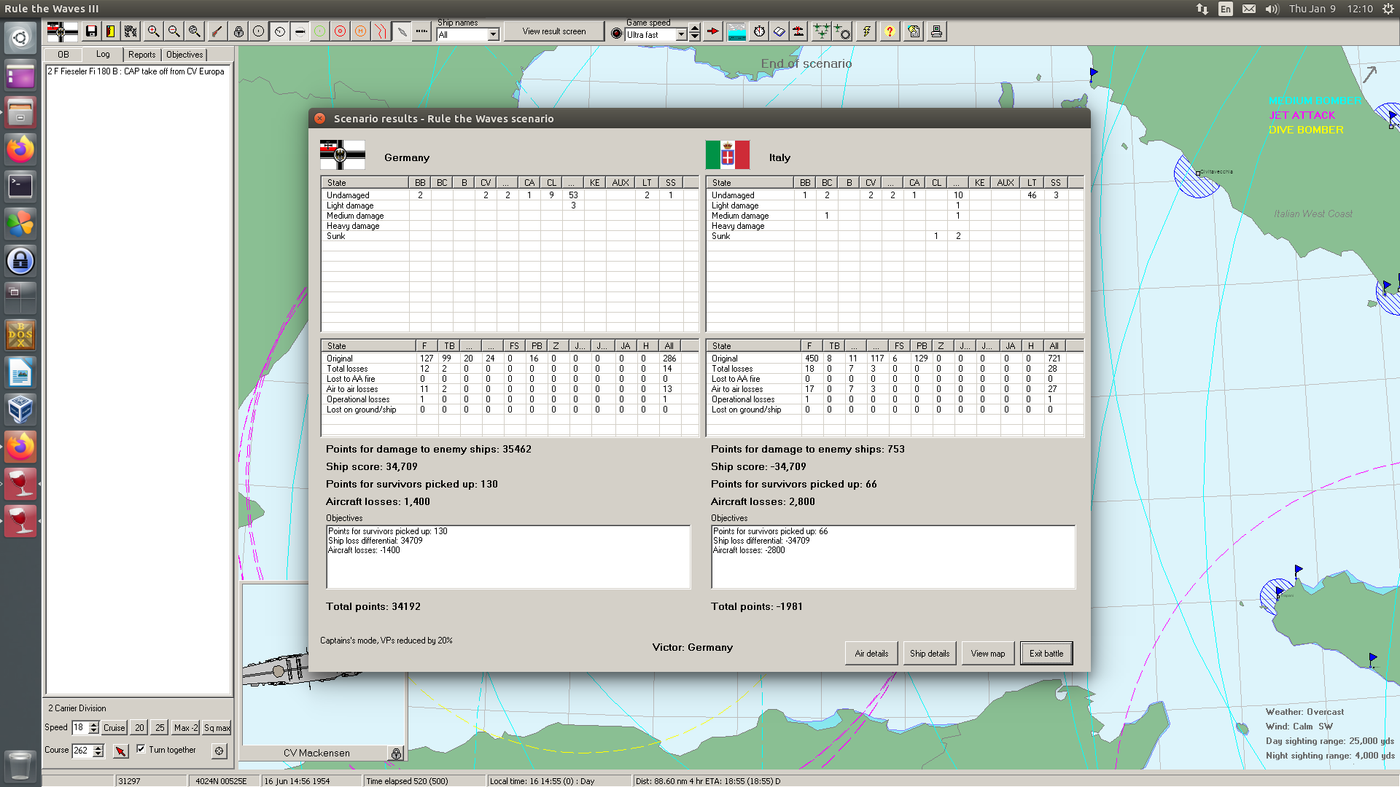This screenshot has height=787, width=1400.
Task: Click the Exit battle button
Action: point(1046,654)
